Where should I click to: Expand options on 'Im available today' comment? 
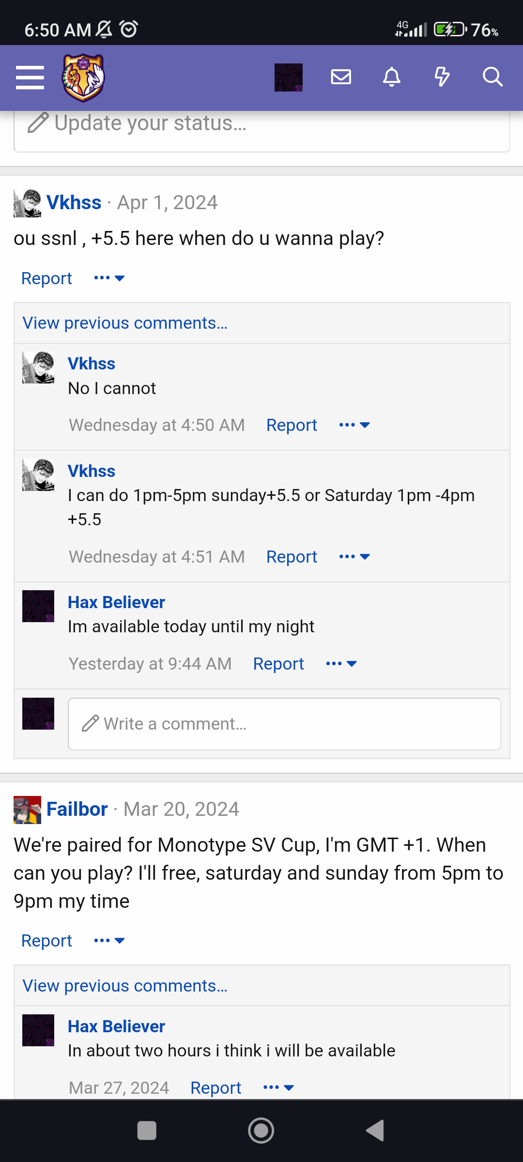tap(341, 663)
